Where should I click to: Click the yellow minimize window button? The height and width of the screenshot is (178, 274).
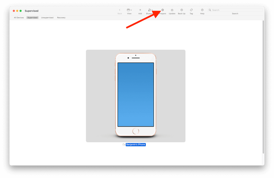pyautogui.click(x=17, y=11)
